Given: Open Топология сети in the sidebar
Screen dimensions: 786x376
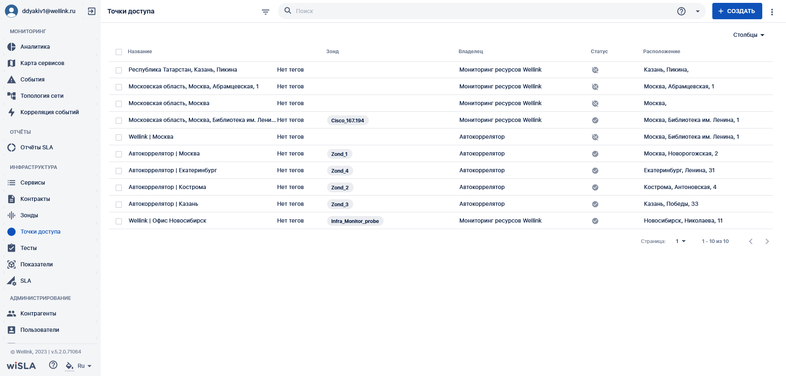Looking at the screenshot, I should (x=50, y=96).
